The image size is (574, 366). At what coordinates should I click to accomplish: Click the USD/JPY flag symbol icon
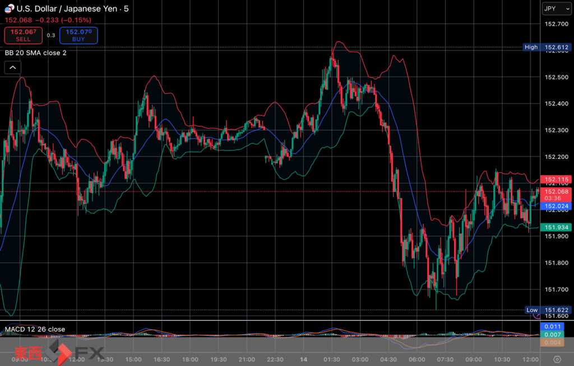[8, 8]
